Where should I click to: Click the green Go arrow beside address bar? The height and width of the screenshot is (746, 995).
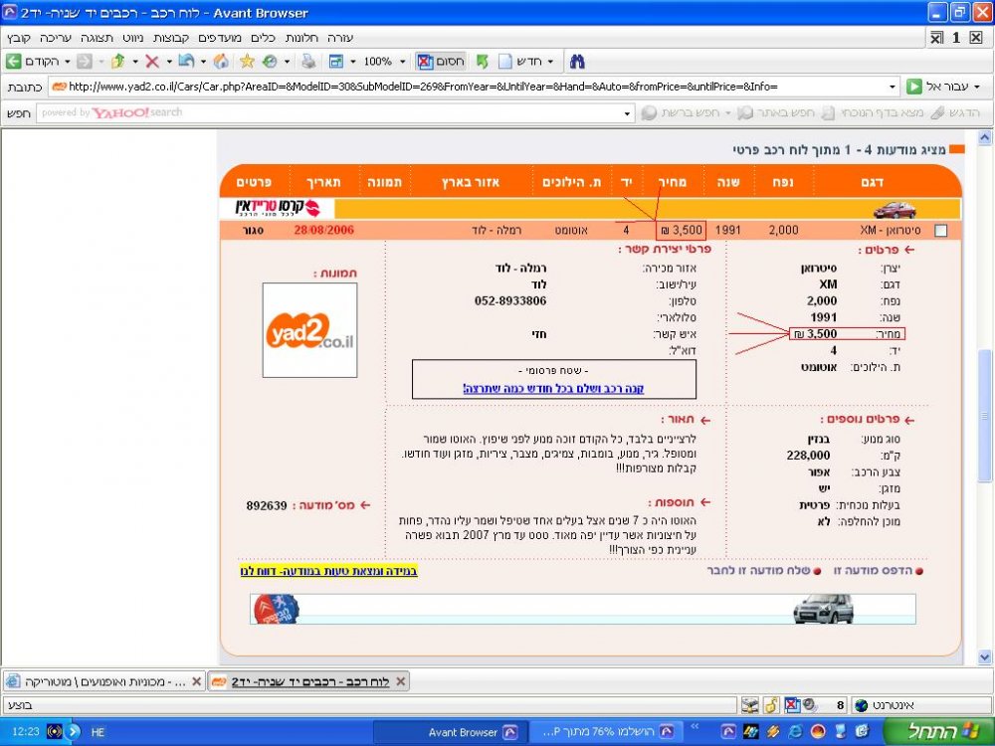pos(913,87)
